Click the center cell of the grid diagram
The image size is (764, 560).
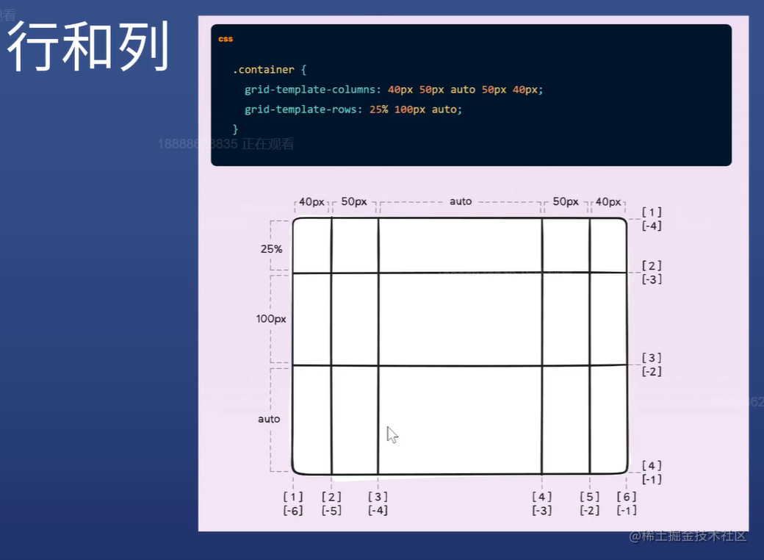click(459, 318)
